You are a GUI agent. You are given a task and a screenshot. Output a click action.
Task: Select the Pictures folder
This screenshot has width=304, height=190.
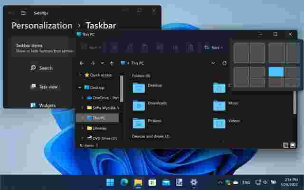pyautogui.click(x=147, y=123)
